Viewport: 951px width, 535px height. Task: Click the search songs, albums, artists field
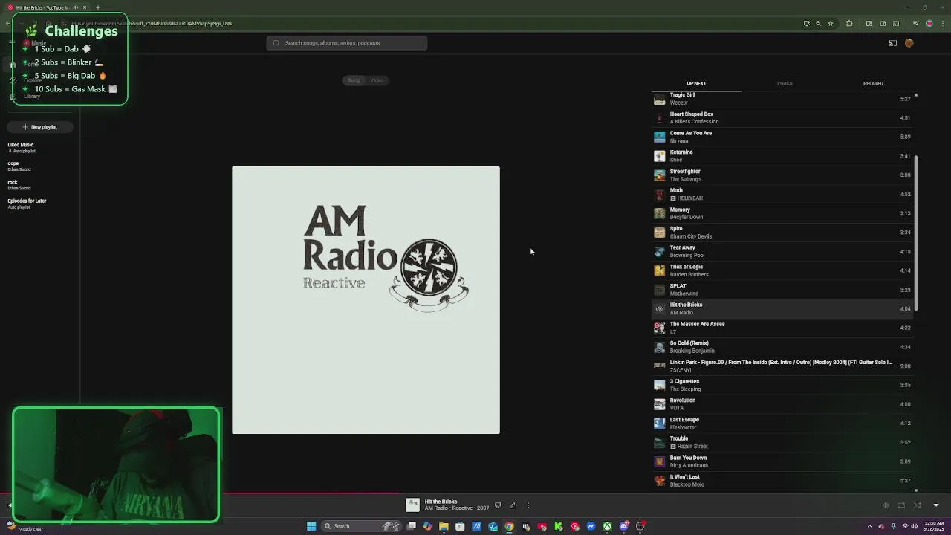(347, 43)
